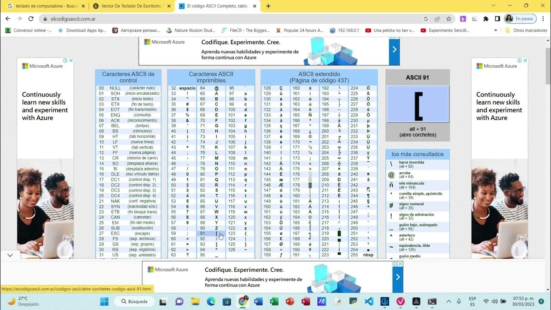
Task: Close the 'El código ASCII Completo' tab
Action: 255,6
